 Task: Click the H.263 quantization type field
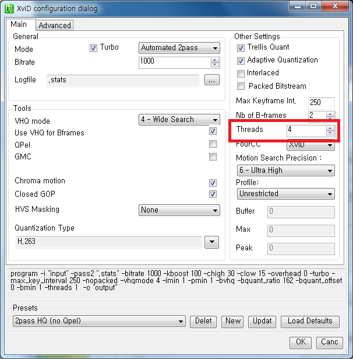[109, 242]
